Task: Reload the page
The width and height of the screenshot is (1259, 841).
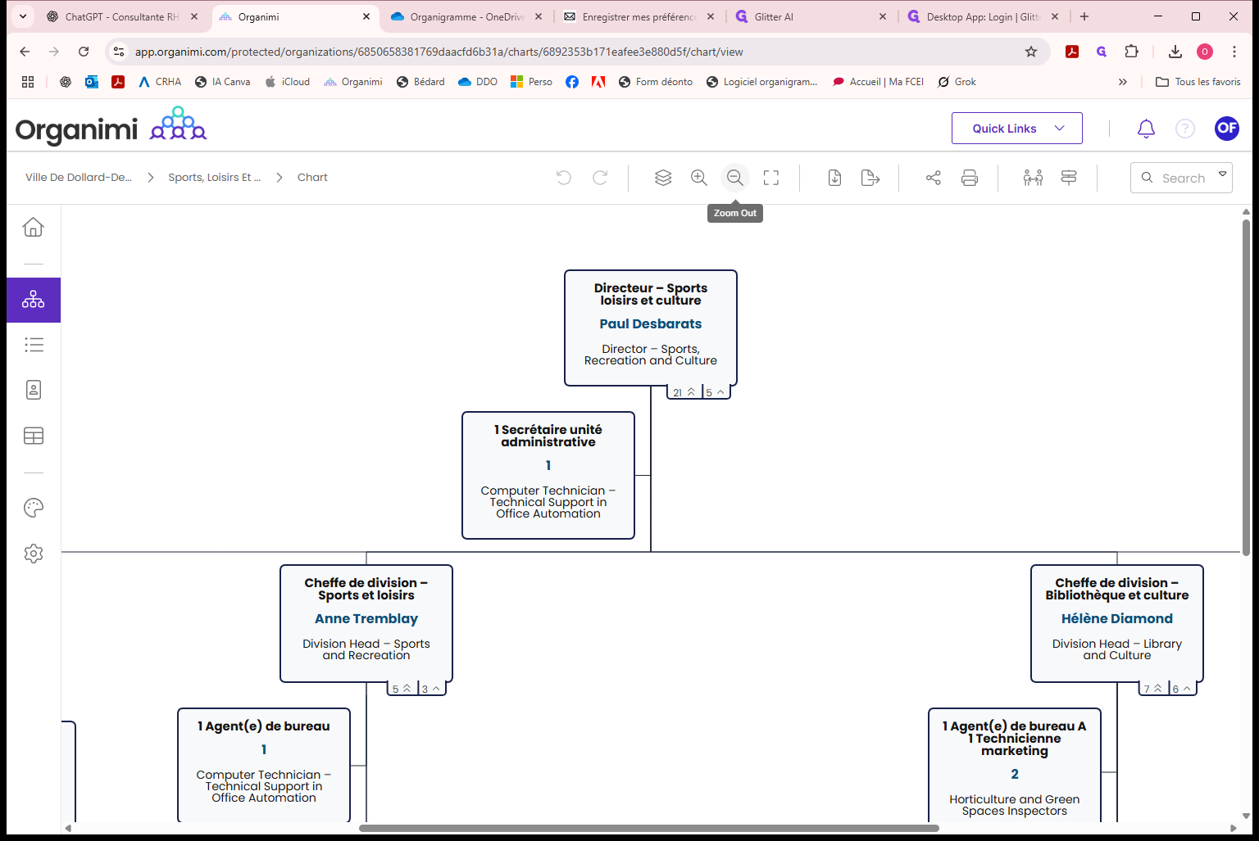Action: click(x=84, y=52)
